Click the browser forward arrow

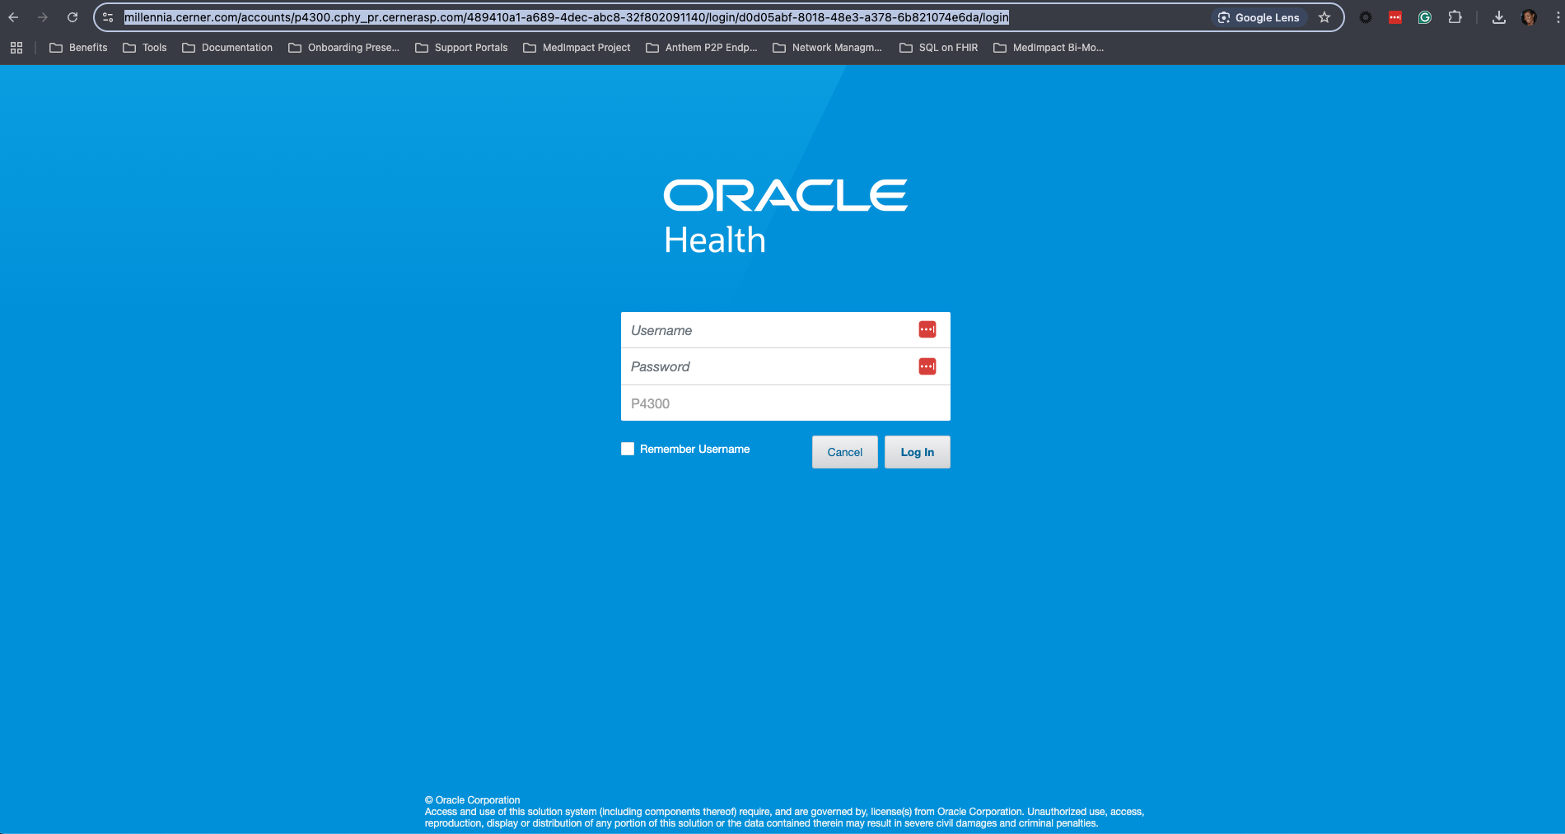pos(43,17)
